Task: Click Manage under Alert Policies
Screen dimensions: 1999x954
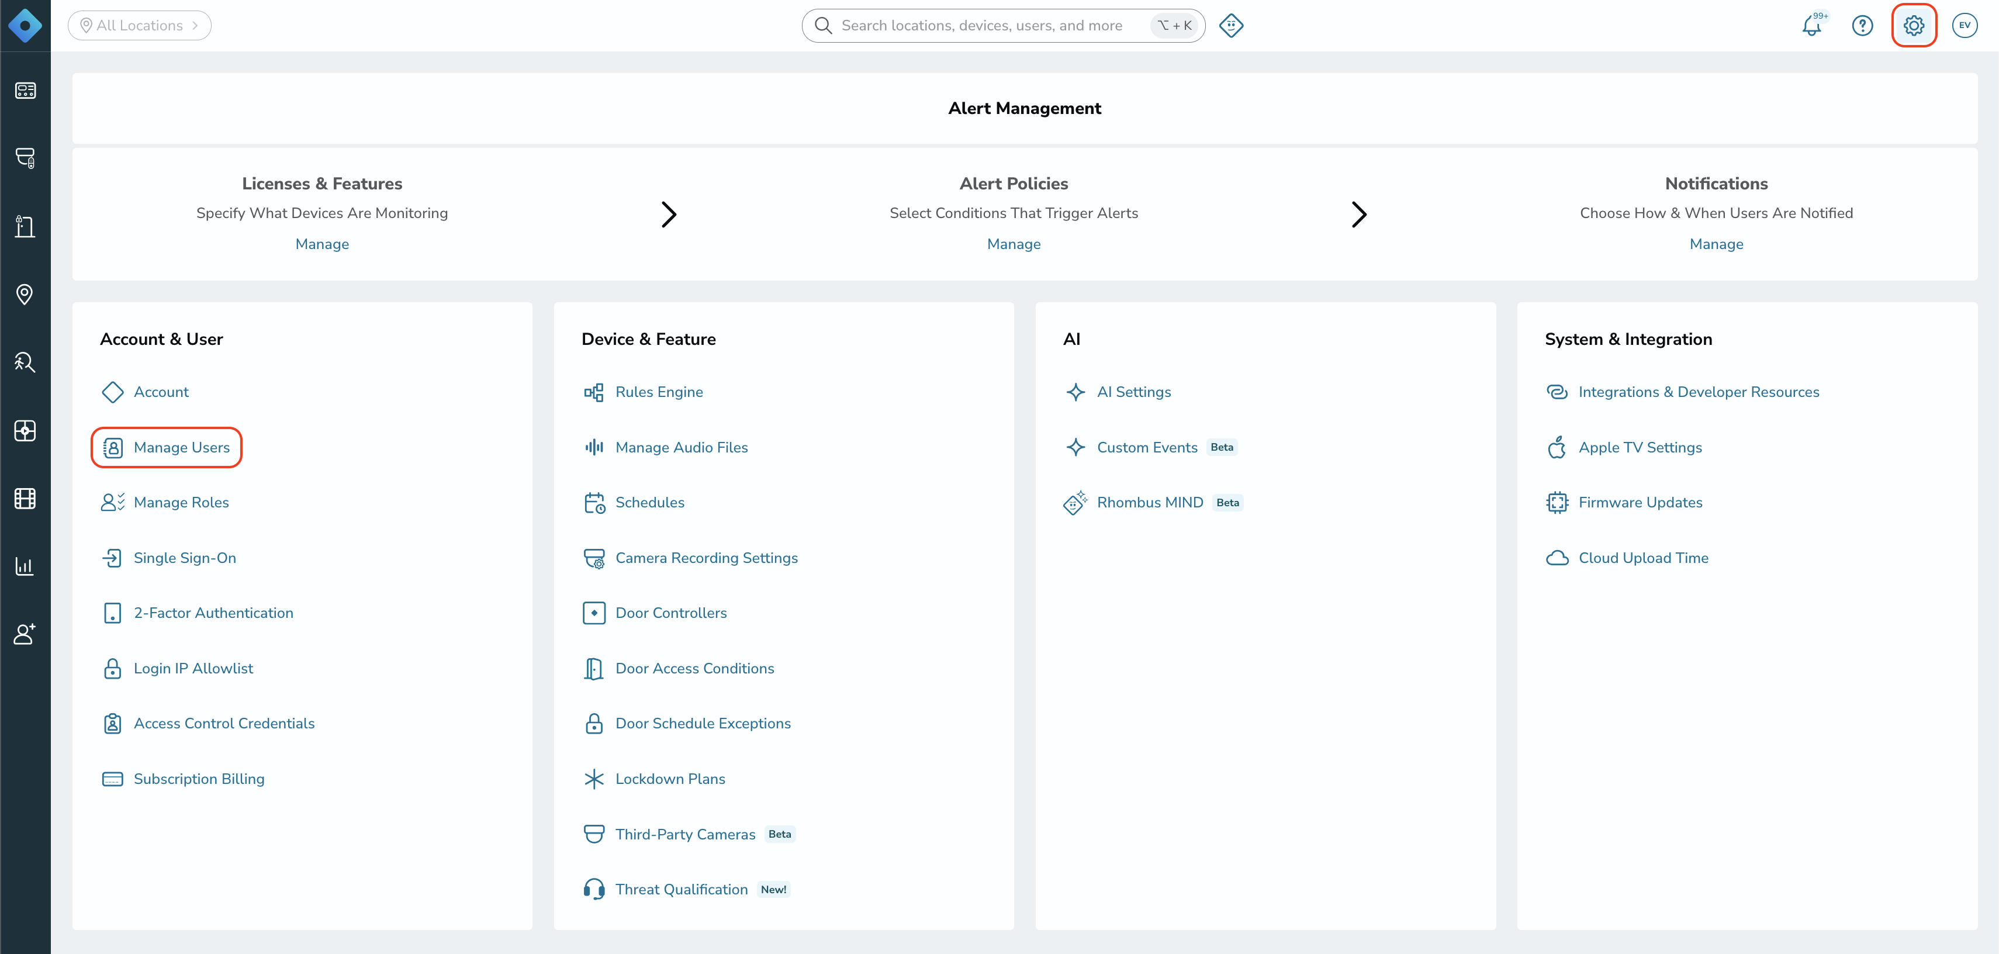Action: click(1014, 244)
